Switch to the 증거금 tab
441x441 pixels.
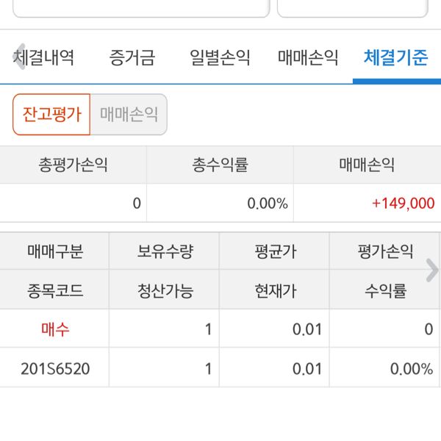coord(132,58)
